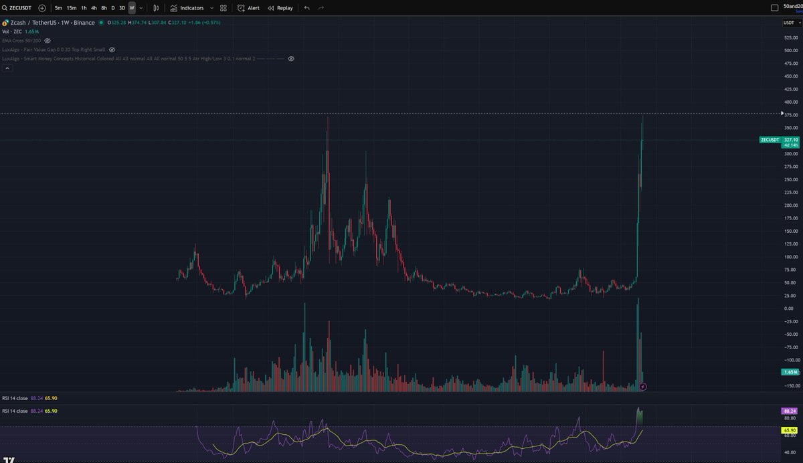Click the 88.24 RSI value label on the scale
Screen dimensions: 803x463
tap(790, 411)
